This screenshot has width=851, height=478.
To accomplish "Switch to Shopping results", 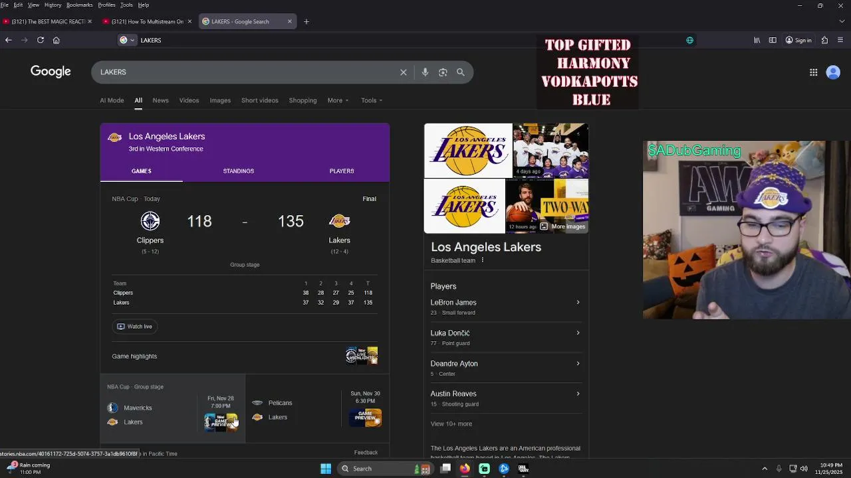I will click(303, 100).
